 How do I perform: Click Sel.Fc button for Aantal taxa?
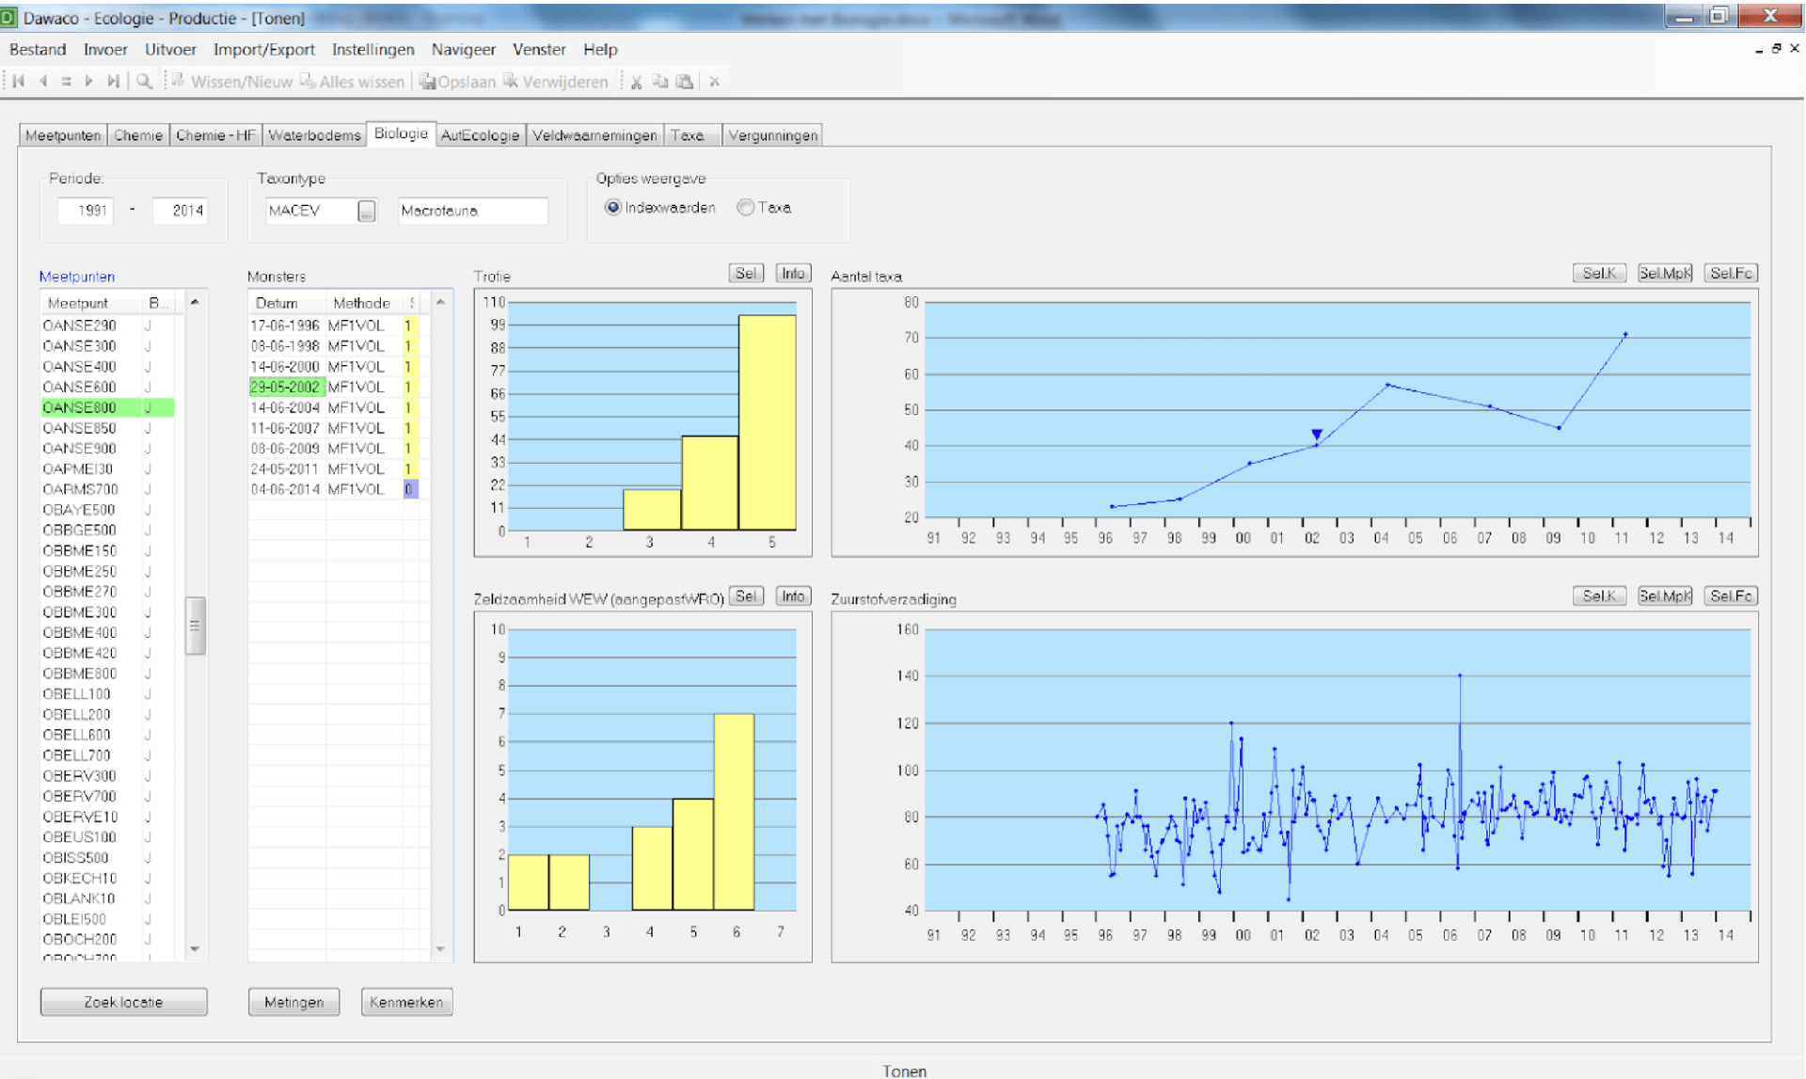click(1731, 274)
